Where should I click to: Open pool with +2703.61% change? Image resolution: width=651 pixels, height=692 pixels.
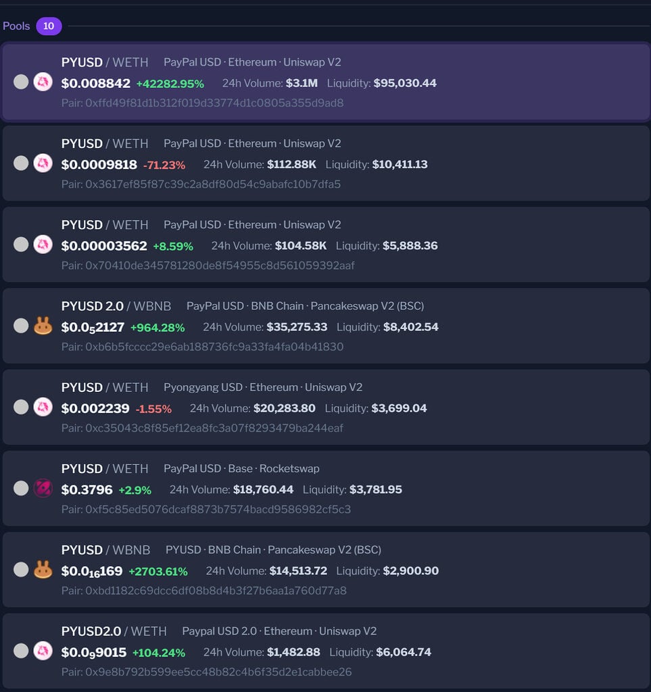[x=326, y=569]
